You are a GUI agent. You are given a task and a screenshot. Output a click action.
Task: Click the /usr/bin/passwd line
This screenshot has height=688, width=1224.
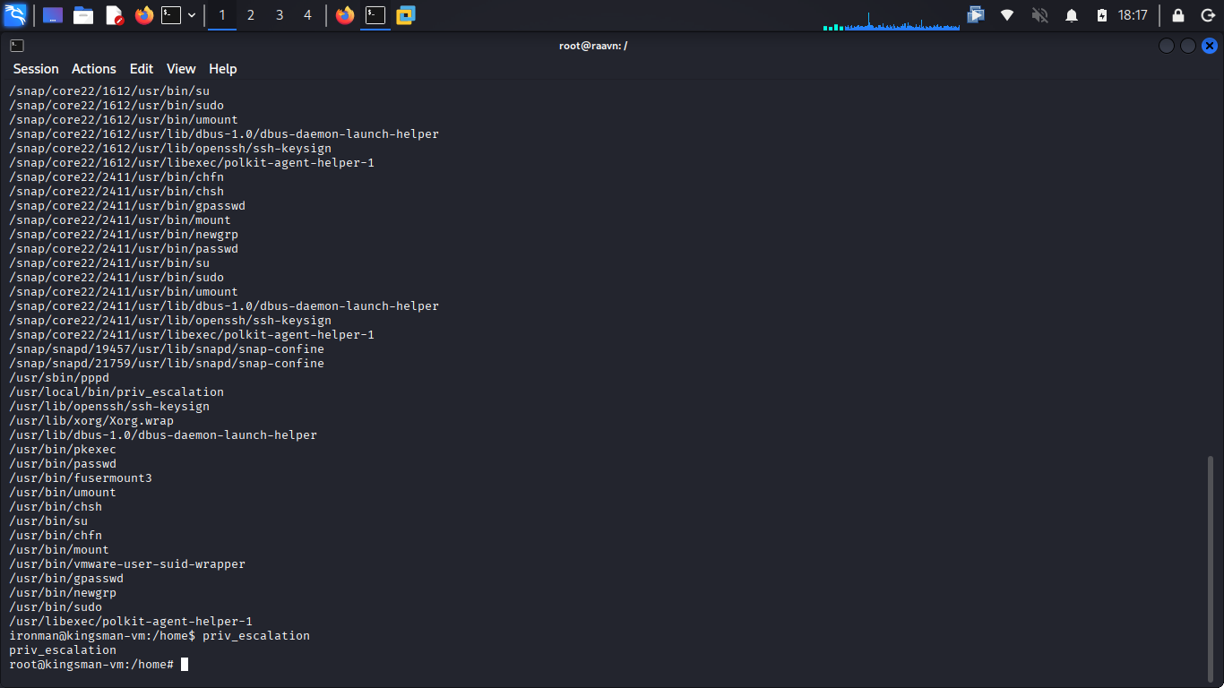coord(63,464)
